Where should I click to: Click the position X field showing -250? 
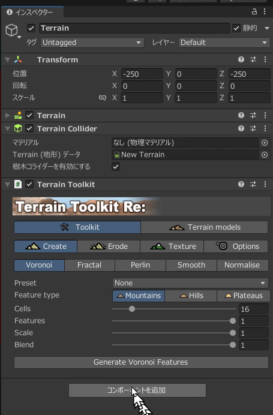click(x=142, y=74)
